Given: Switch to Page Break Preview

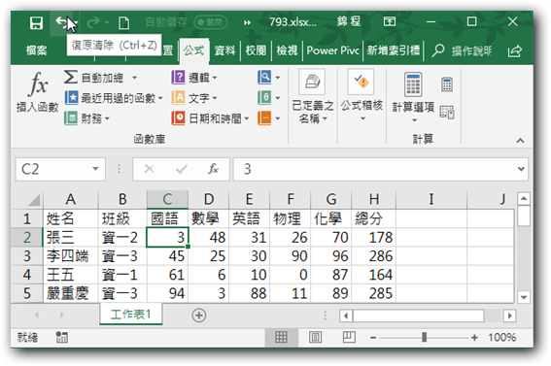Looking at the screenshot, I should pos(349,337).
